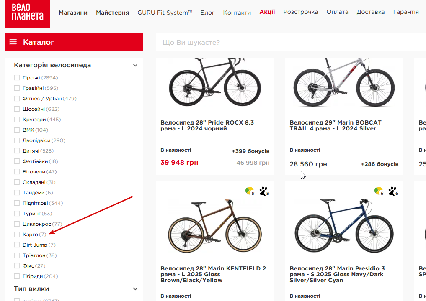
Task: Collapse the Категорія велосипеда filter section
Action: click(135, 65)
